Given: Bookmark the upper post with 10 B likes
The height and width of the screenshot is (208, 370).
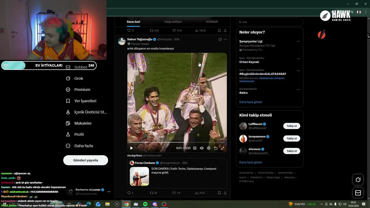Looking at the screenshot, I should coord(219,30).
